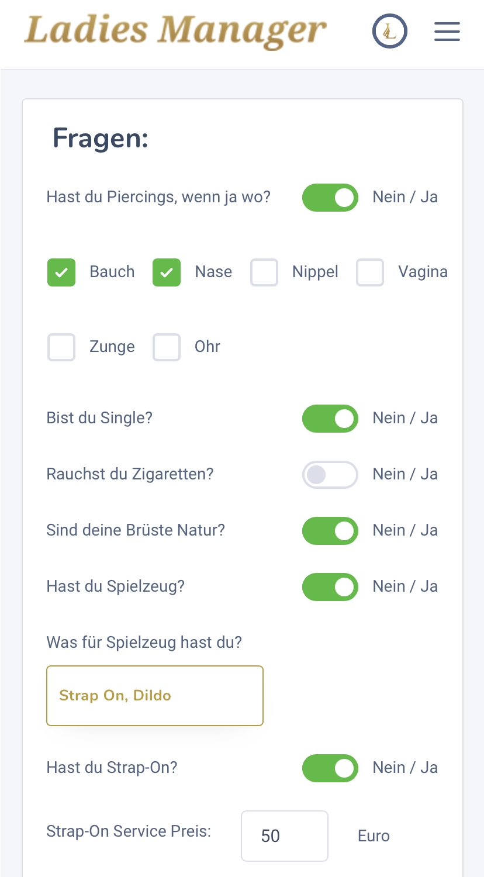Click the Ohr checkbox label
This screenshot has height=877, width=484.
pyautogui.click(x=208, y=347)
